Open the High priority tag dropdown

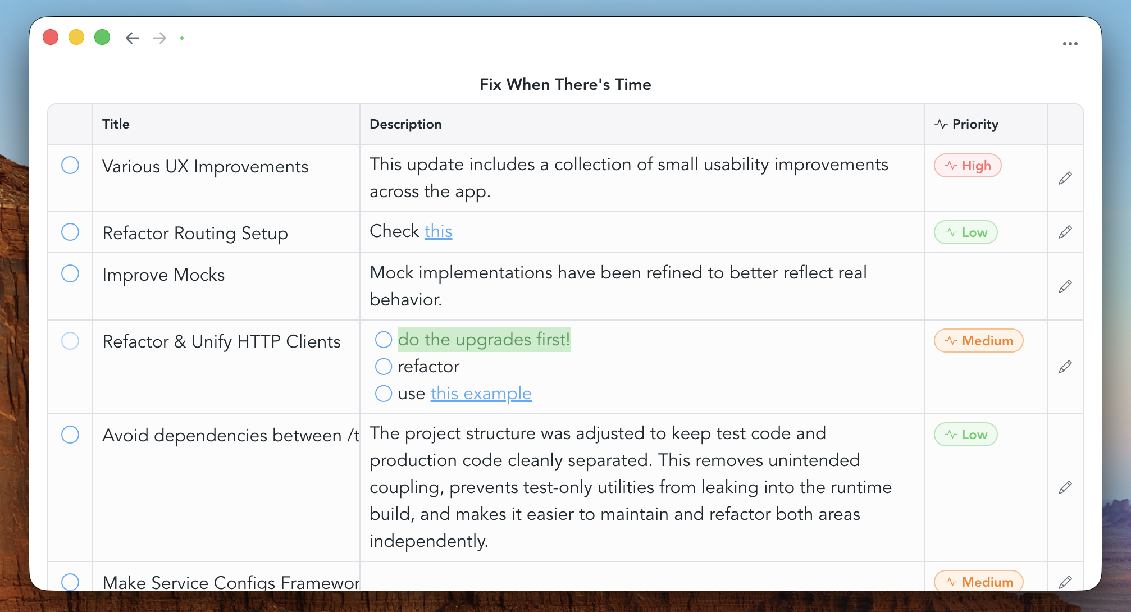[x=968, y=166]
